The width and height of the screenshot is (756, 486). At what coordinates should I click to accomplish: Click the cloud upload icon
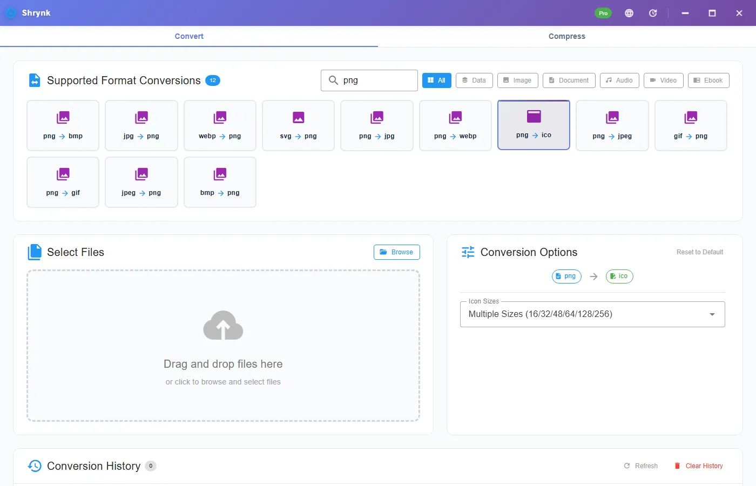(223, 326)
